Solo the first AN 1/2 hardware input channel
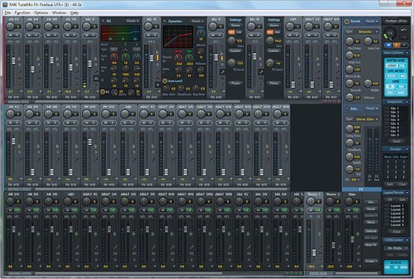This screenshot has width=414, height=279. 17,35
